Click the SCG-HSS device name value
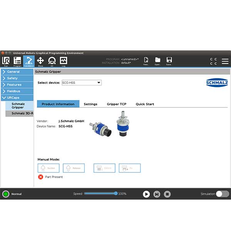Viewport: 231px width, 250px height. [65, 126]
